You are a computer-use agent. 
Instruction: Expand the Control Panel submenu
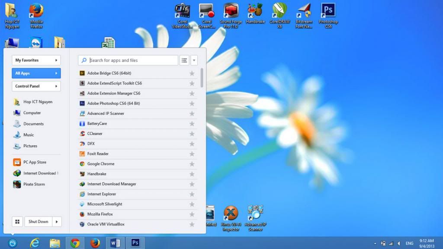[x=36, y=86]
